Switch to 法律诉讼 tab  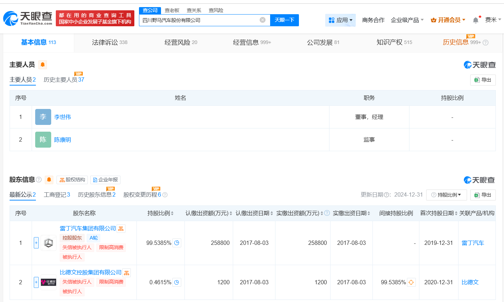pos(109,43)
